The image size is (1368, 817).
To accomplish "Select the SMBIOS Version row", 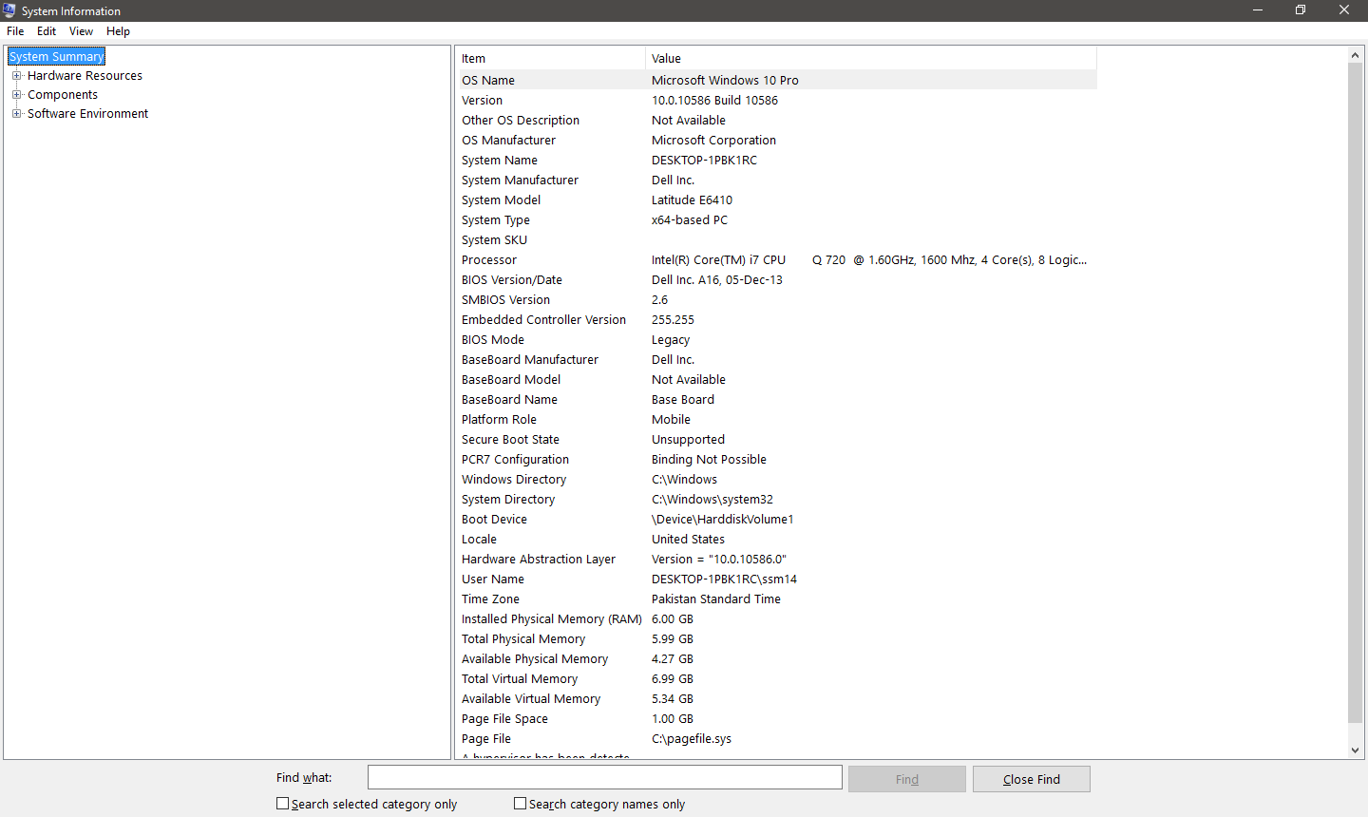I will [x=776, y=299].
